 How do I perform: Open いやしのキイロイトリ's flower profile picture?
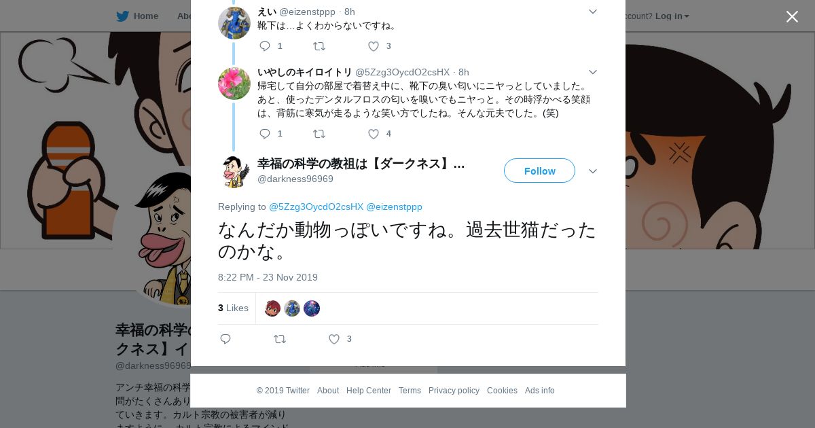tap(234, 84)
